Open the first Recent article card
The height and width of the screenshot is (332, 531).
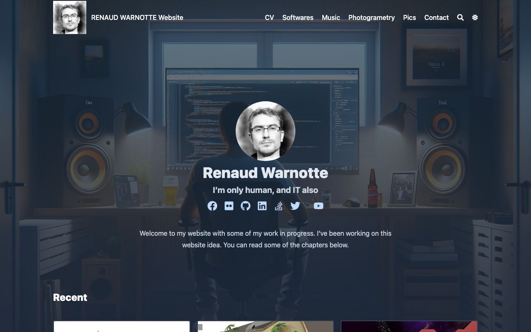(122, 326)
